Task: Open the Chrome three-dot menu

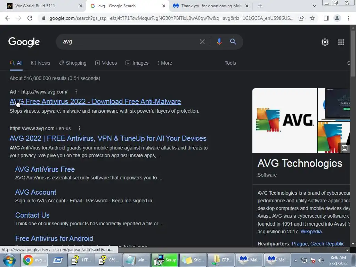Action: click(x=348, y=18)
